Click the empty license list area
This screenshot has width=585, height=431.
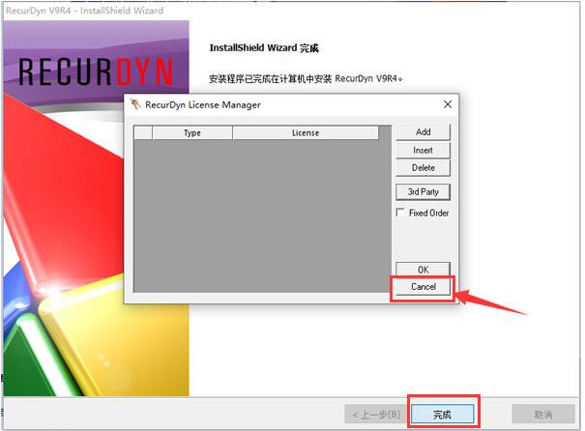click(x=263, y=216)
